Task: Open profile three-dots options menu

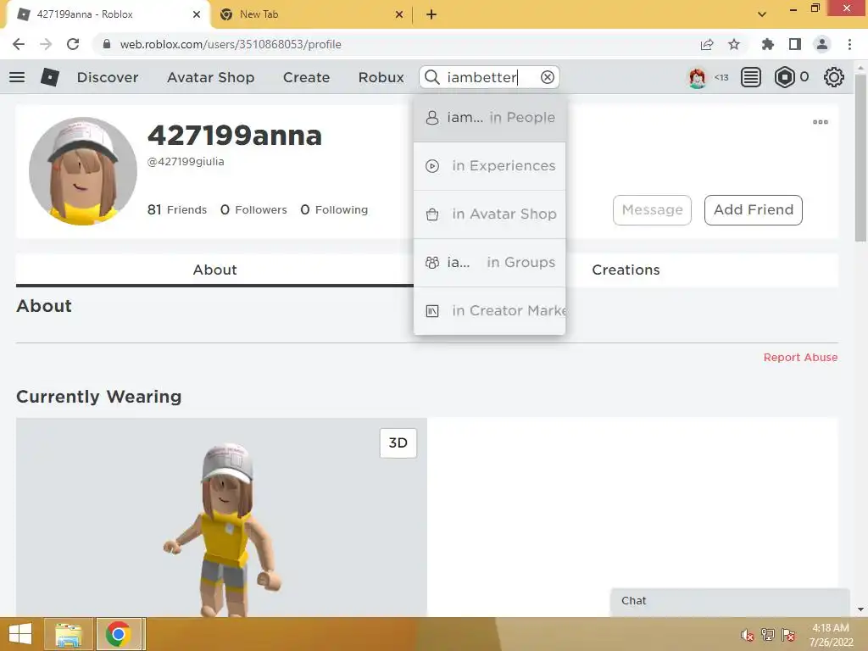Action: (x=821, y=122)
